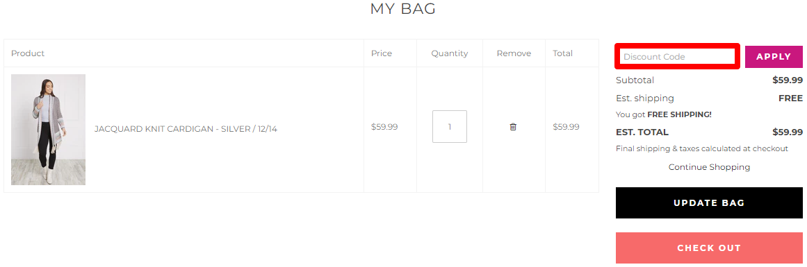This screenshot has width=807, height=267.
Task: Click the Quantity column header
Action: (x=450, y=53)
